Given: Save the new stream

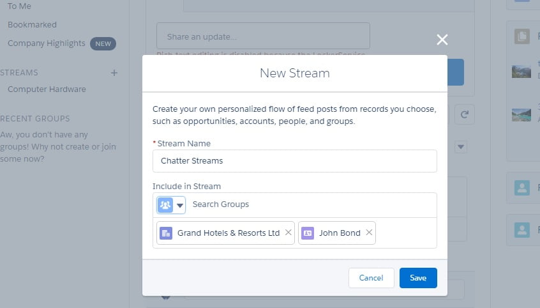Looking at the screenshot, I should pyautogui.click(x=418, y=278).
